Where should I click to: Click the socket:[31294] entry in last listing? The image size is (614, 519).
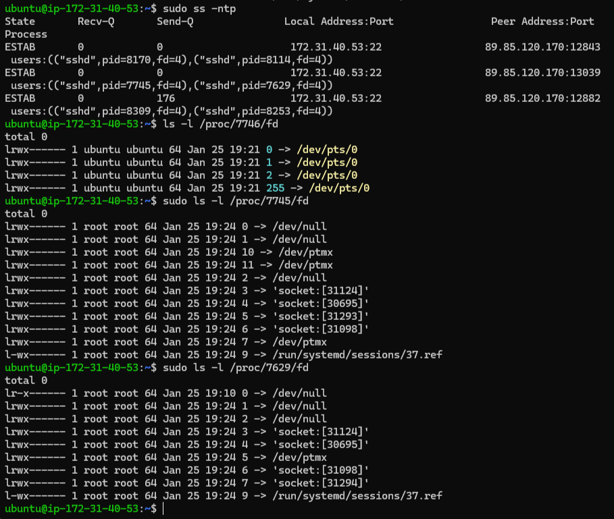[x=322, y=482]
